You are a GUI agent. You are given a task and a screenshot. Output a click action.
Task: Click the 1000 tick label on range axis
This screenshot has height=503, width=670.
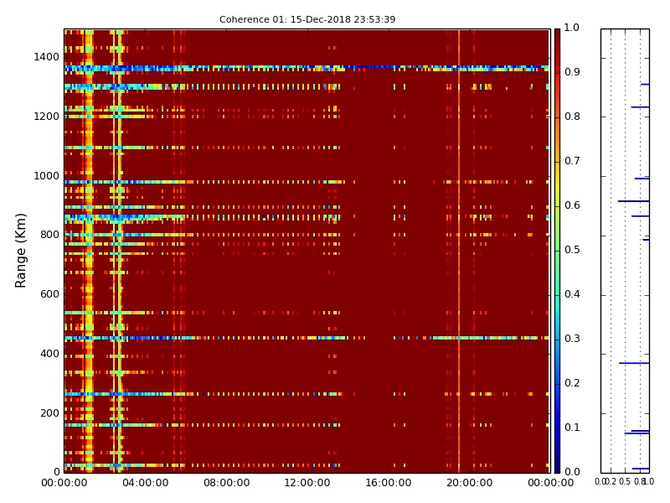(45, 176)
